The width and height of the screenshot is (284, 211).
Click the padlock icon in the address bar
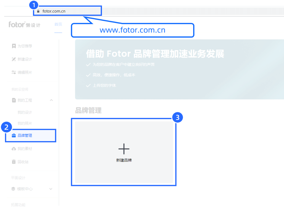tap(38, 11)
